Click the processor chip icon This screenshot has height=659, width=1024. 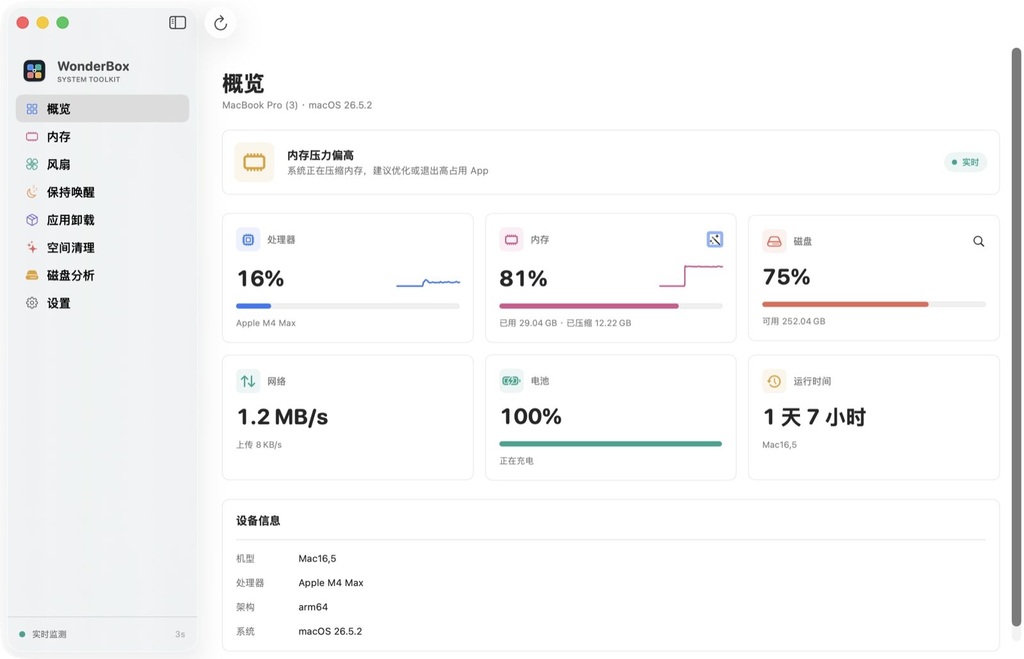pyautogui.click(x=248, y=239)
